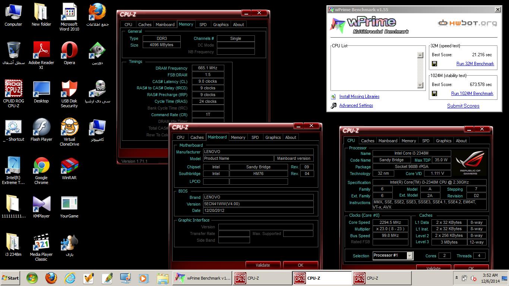Open the i3 2348m folder
Image resolution: width=509 pixels, height=286 pixels.
(13, 245)
